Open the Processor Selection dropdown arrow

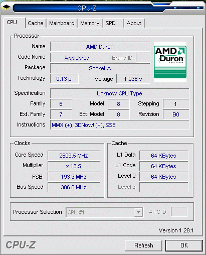click(138, 212)
